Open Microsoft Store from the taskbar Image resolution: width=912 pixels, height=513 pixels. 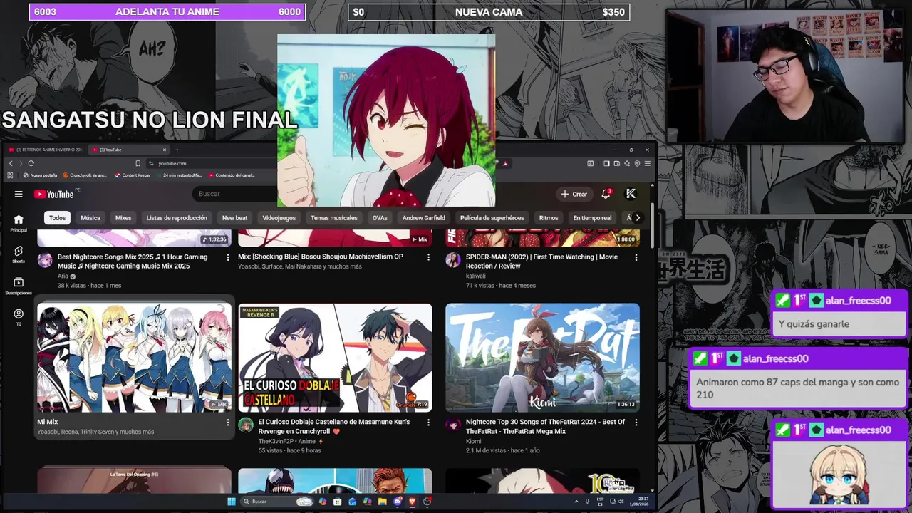click(338, 502)
